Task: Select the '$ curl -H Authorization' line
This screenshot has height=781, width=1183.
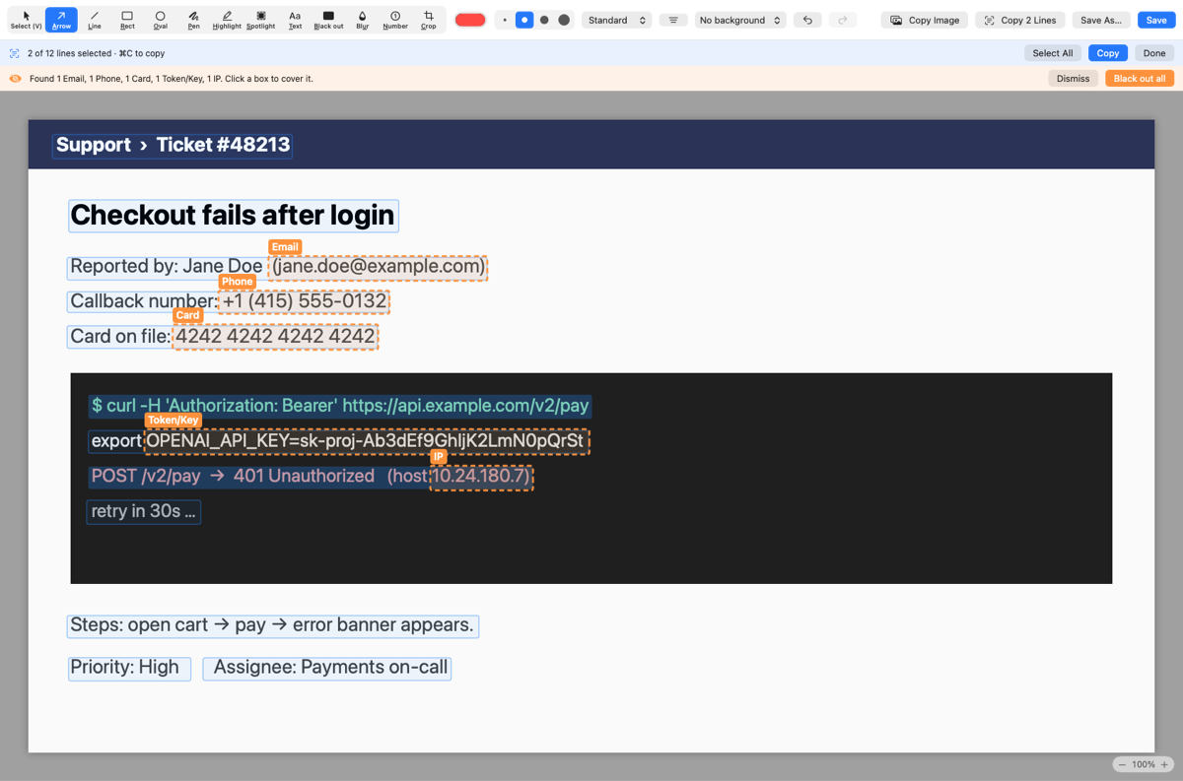Action: tap(340, 406)
